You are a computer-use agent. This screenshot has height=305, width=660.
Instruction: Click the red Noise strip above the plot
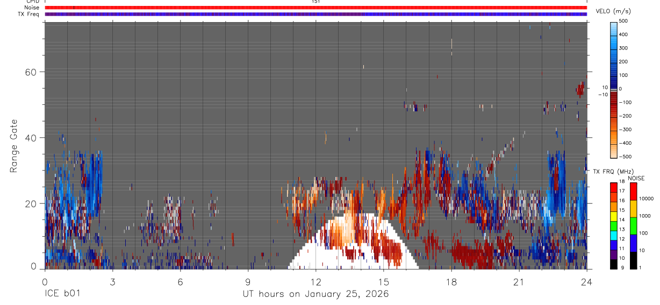(x=315, y=8)
